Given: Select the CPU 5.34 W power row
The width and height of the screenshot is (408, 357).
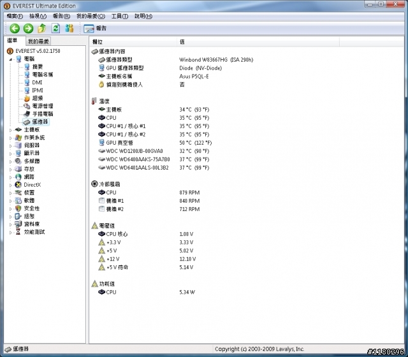Looking at the screenshot, I should point(147,292).
